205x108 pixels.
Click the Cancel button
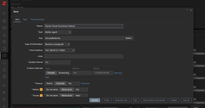[186, 100]
